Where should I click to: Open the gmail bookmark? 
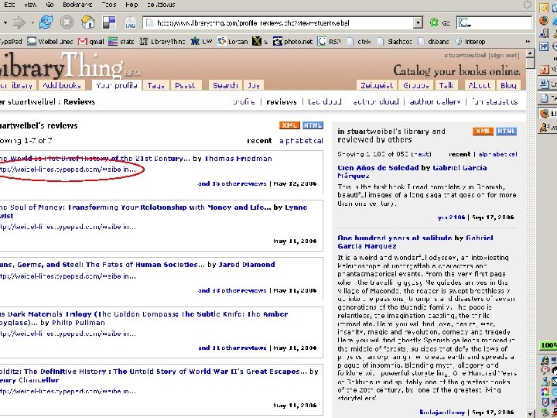coord(91,42)
